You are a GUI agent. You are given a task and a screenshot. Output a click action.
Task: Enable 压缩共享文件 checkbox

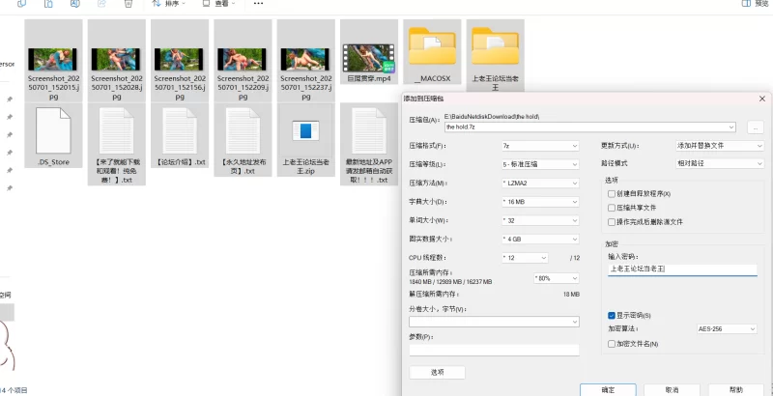pos(612,208)
